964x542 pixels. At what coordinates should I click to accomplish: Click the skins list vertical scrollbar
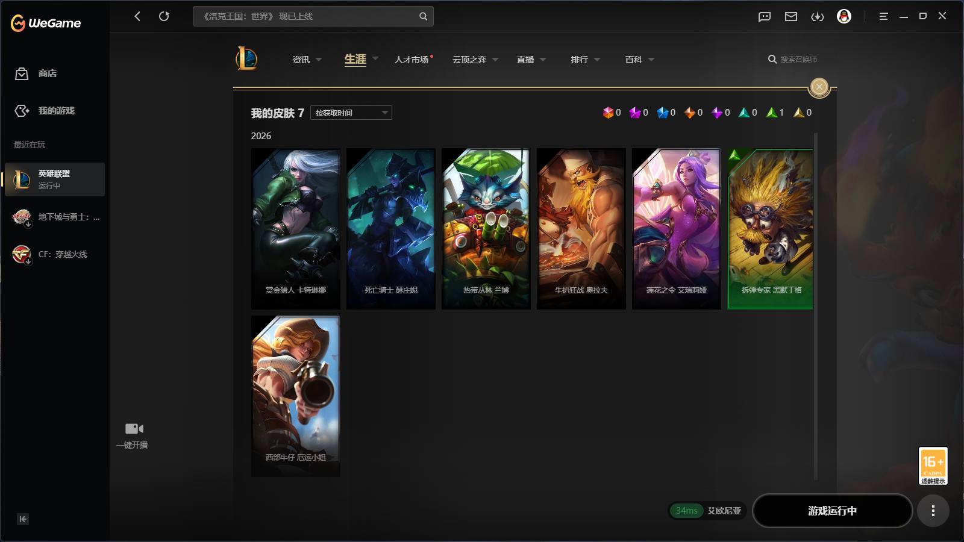[816, 306]
